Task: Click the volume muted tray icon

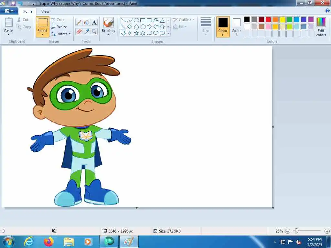Action: 298,242
